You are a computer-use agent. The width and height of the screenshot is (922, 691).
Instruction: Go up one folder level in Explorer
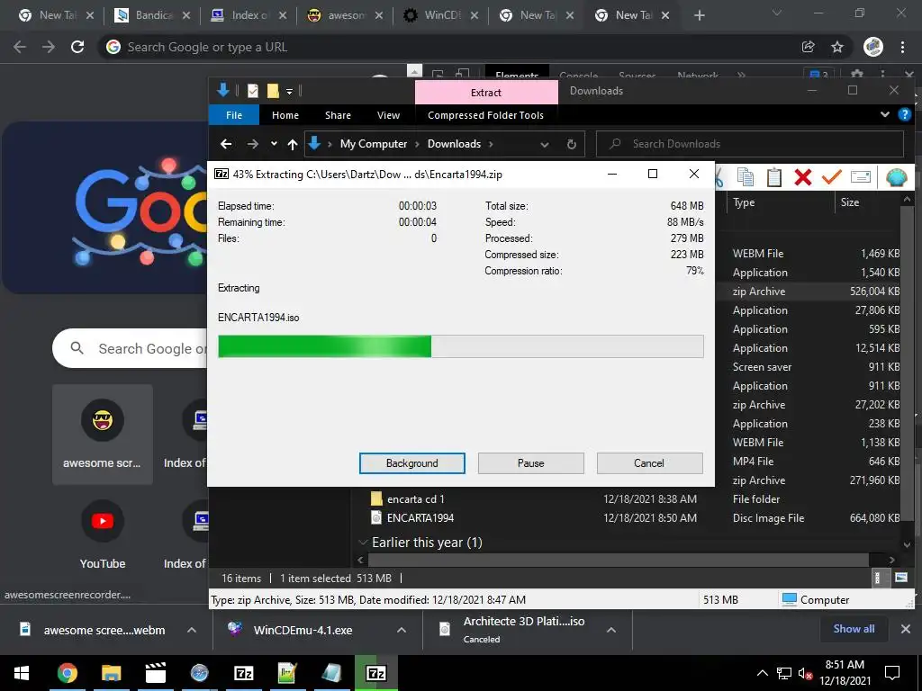coord(293,144)
